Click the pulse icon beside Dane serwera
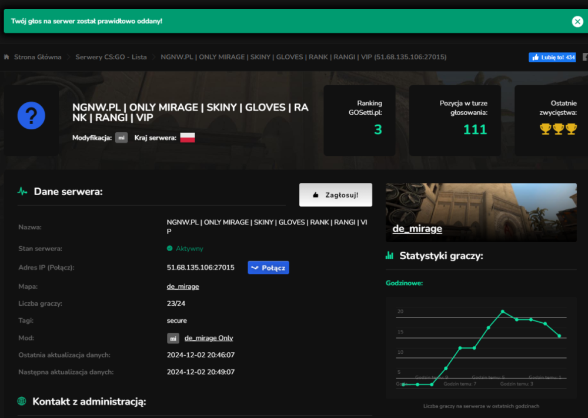 tap(22, 192)
